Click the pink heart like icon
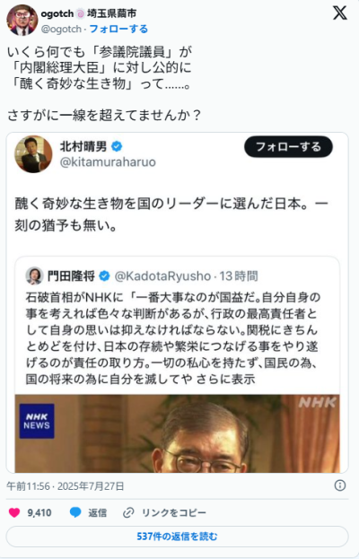359x559 pixels. pyautogui.click(x=14, y=512)
